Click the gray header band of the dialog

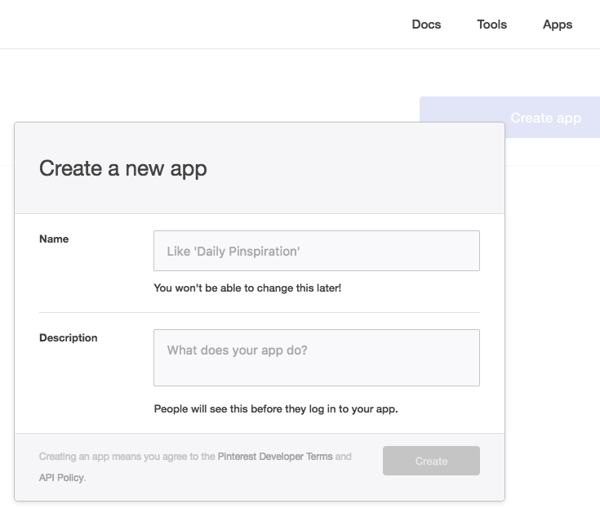tap(260, 168)
